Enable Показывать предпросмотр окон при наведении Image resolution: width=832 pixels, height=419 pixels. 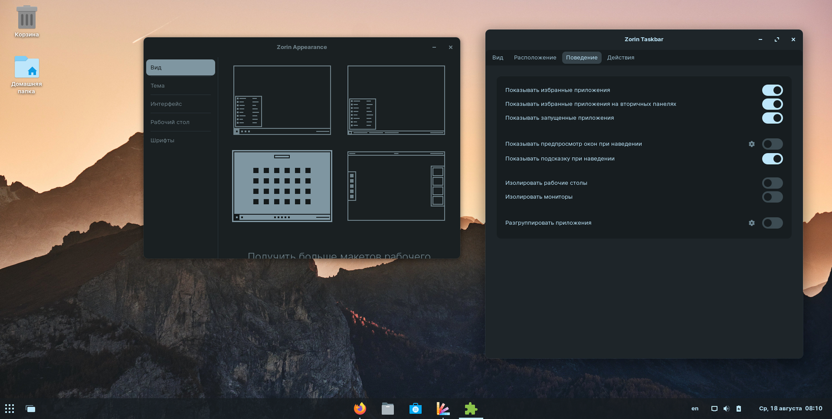pyautogui.click(x=773, y=144)
